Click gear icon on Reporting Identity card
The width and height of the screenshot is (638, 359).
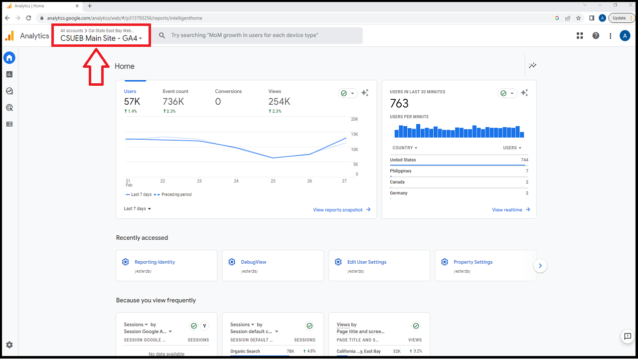[x=126, y=262]
